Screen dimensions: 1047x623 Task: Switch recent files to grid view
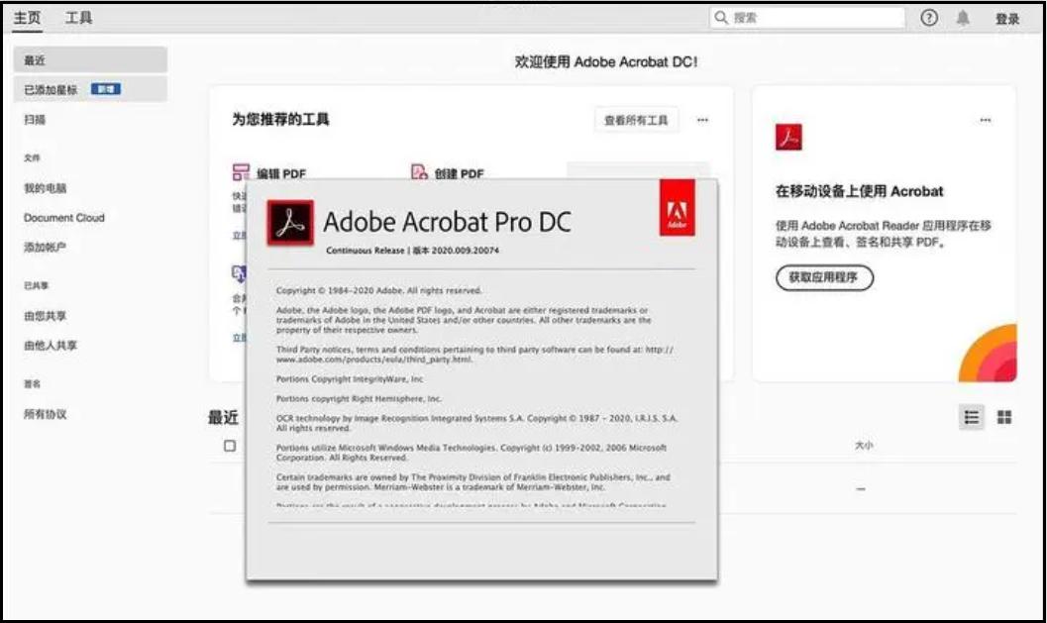pos(1001,417)
